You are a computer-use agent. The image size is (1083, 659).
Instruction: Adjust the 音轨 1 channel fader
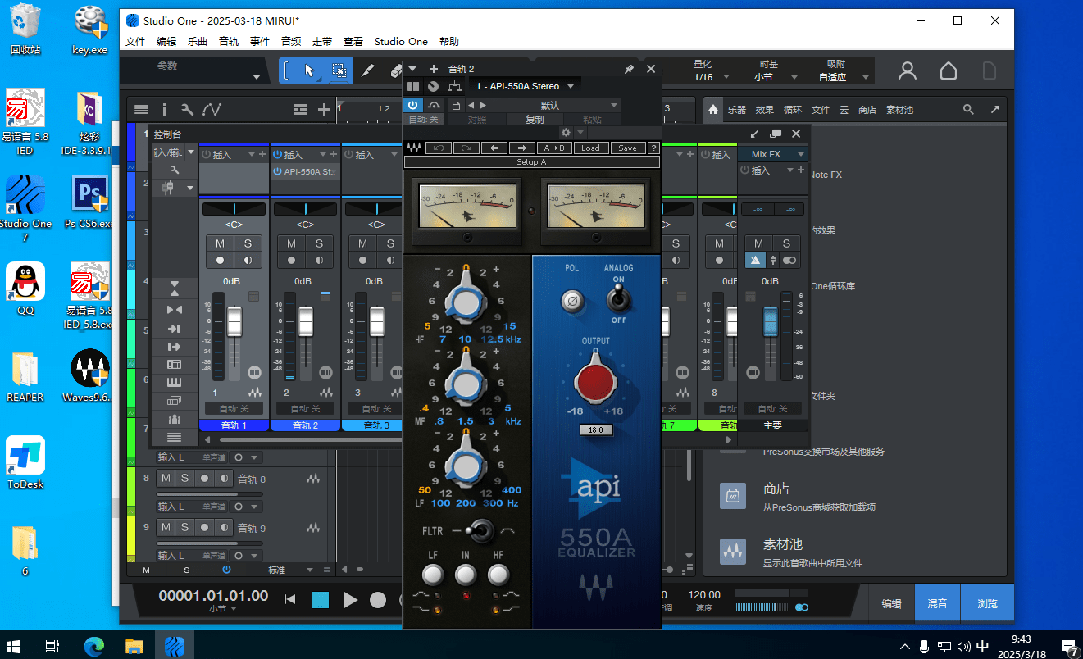[x=234, y=320]
